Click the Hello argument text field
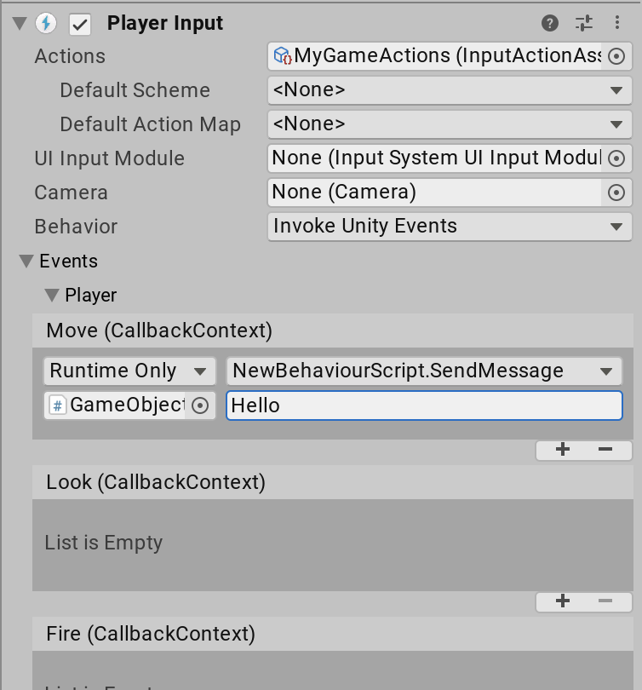Screen dimensions: 642x690 (424, 405)
